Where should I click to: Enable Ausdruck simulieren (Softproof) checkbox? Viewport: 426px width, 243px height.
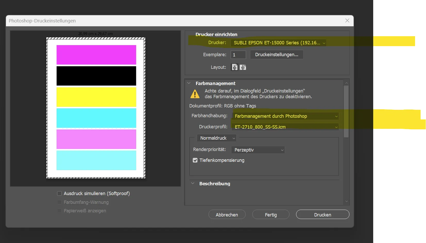click(x=59, y=194)
